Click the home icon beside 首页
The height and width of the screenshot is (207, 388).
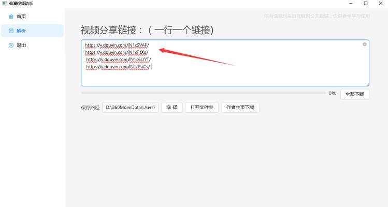click(11, 17)
